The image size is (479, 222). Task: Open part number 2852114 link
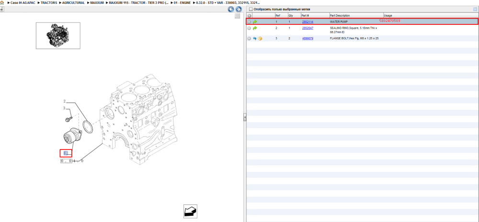(308, 22)
